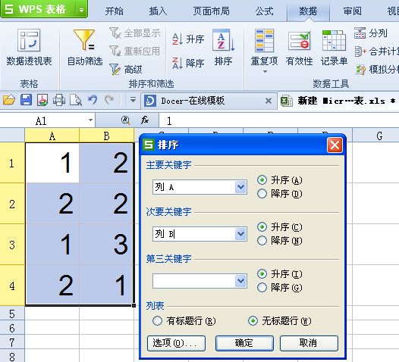
Task: Click What-if Analysis (模拟分析) icon
Action: click(360, 70)
